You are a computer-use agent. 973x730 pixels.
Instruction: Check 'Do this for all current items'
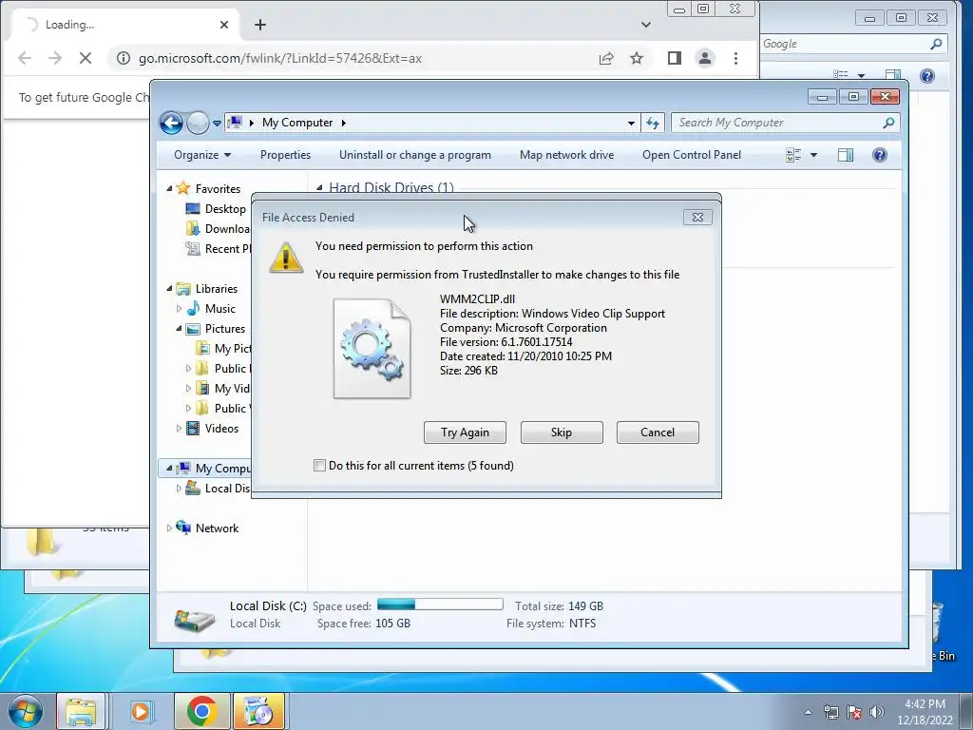click(319, 466)
